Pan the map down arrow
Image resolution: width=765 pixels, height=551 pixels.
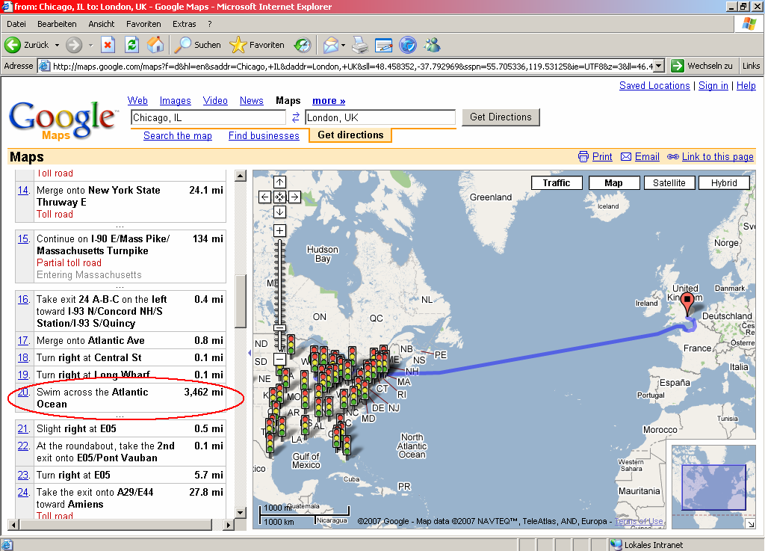click(279, 212)
